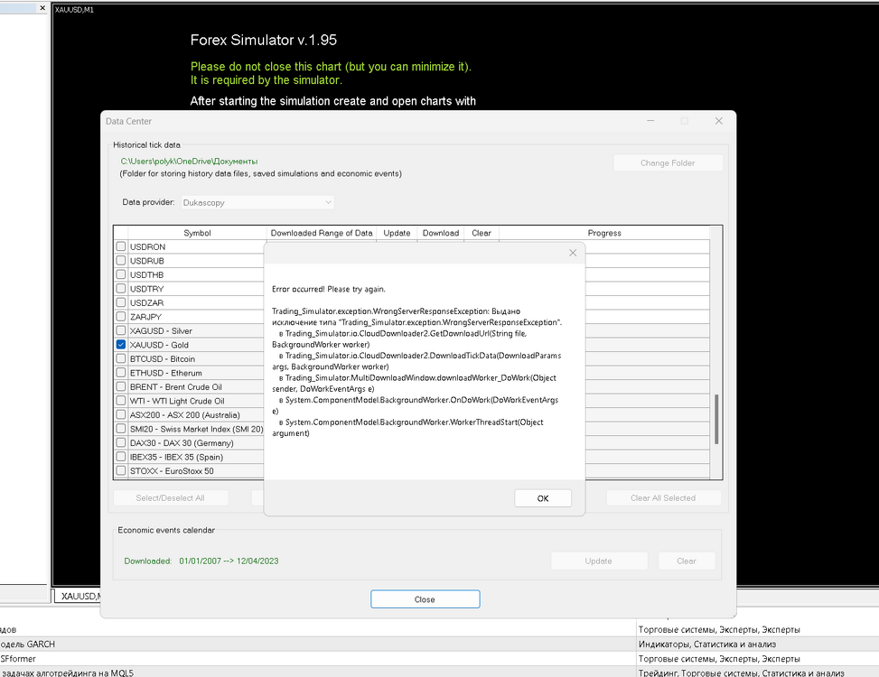Check the SMI20 Swiss Market Index checkbox
This screenshot has height=677, width=879.
(x=120, y=429)
